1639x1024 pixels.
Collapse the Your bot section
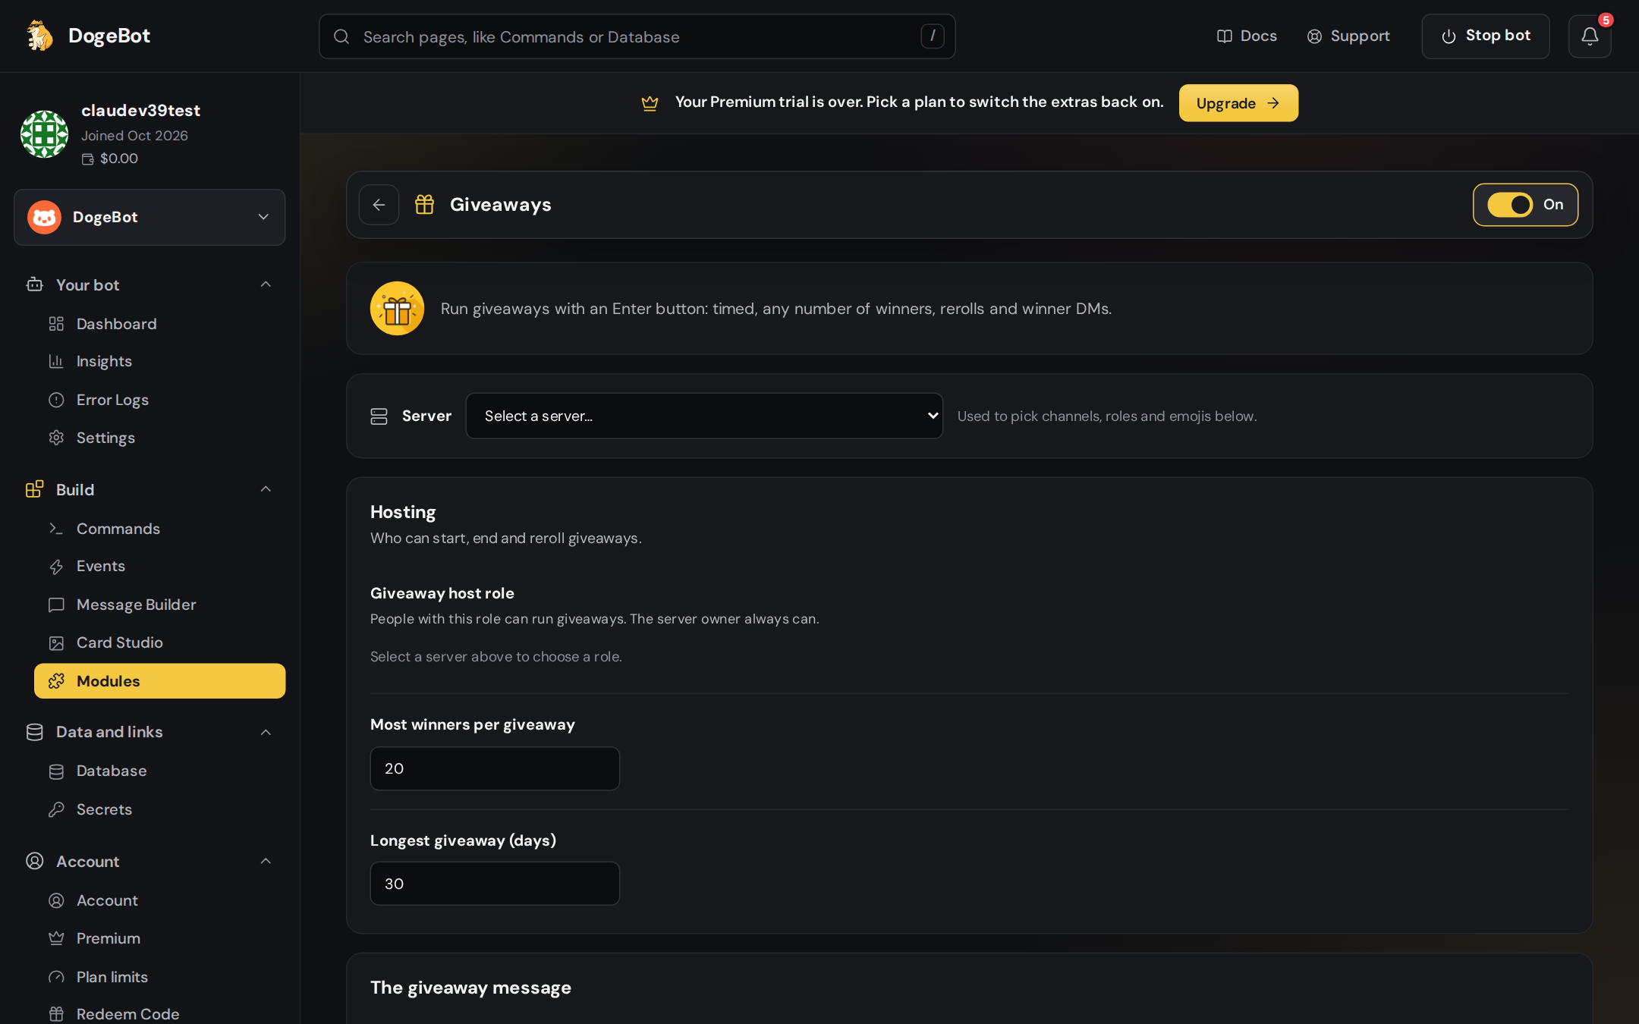[x=266, y=284]
